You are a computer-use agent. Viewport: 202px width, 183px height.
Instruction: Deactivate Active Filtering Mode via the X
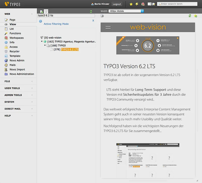click(93, 20)
